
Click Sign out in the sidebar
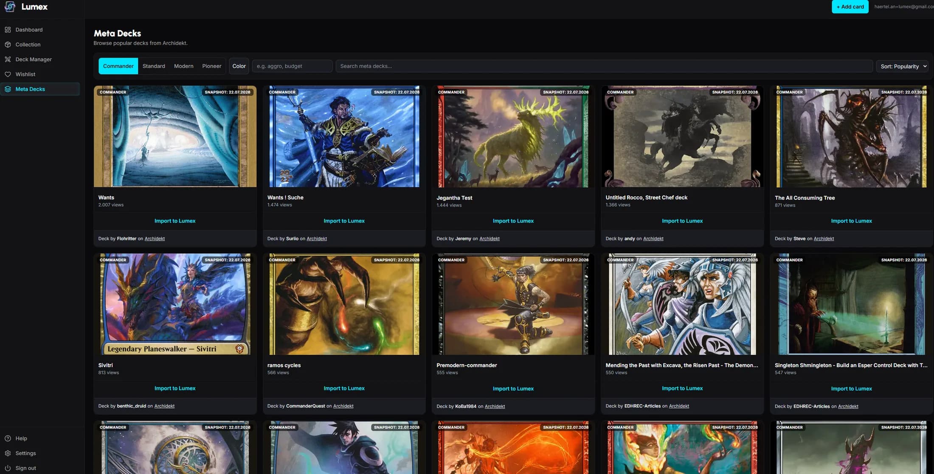[40, 468]
